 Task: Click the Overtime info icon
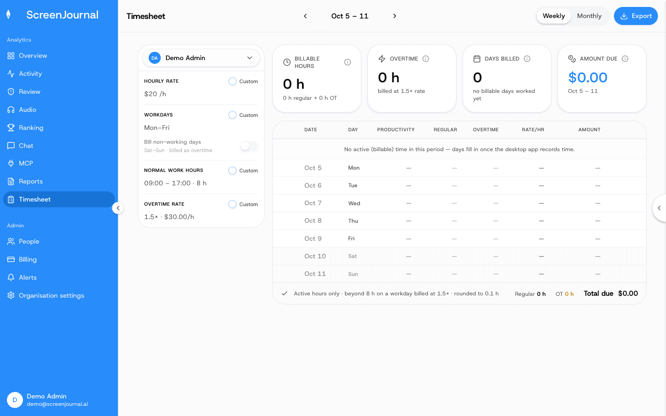426,59
